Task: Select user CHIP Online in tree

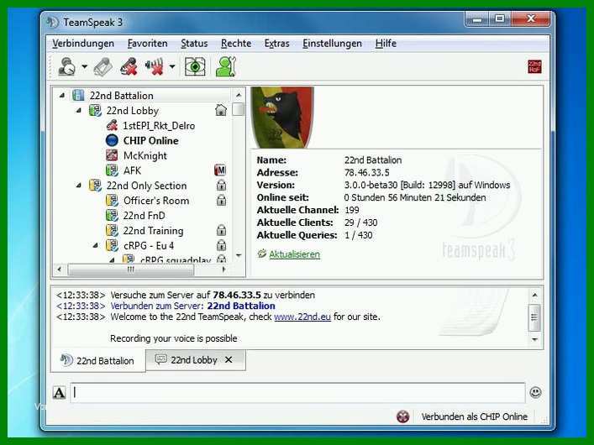Action: point(150,140)
